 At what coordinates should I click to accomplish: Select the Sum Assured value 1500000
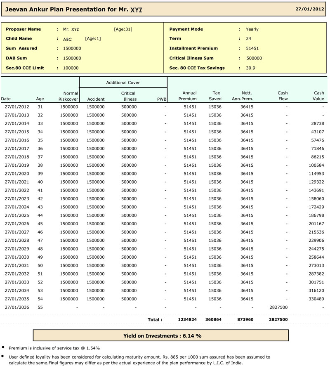click(x=72, y=48)
